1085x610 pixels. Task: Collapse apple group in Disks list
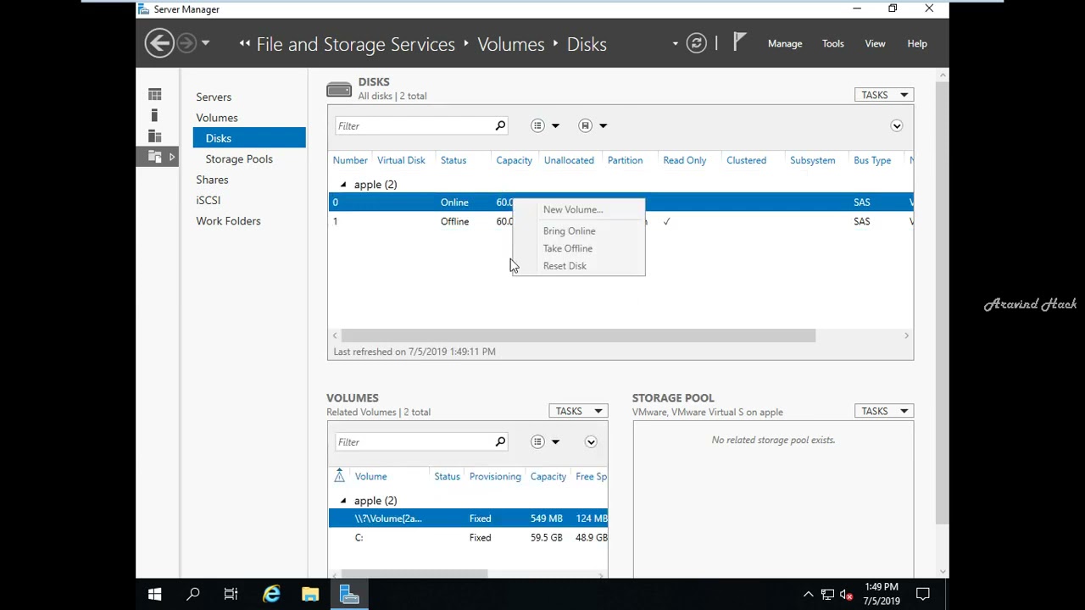343,185
